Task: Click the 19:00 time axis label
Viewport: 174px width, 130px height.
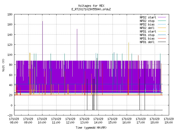Action: (x=169, y=122)
